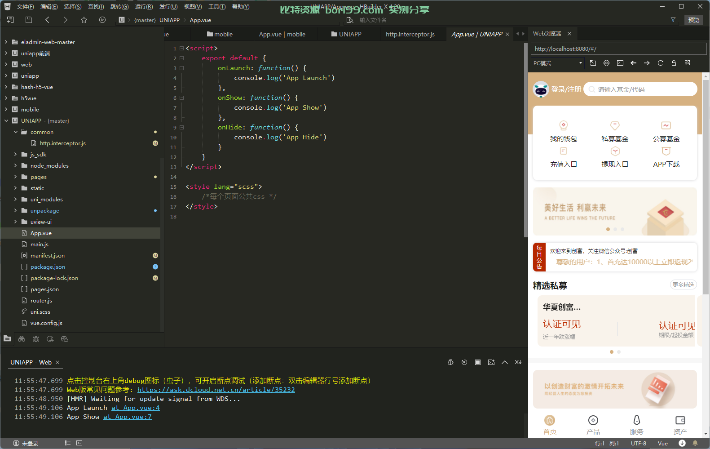Switch to the http.interceptor.js editor tab
The width and height of the screenshot is (710, 449).
[410, 34]
